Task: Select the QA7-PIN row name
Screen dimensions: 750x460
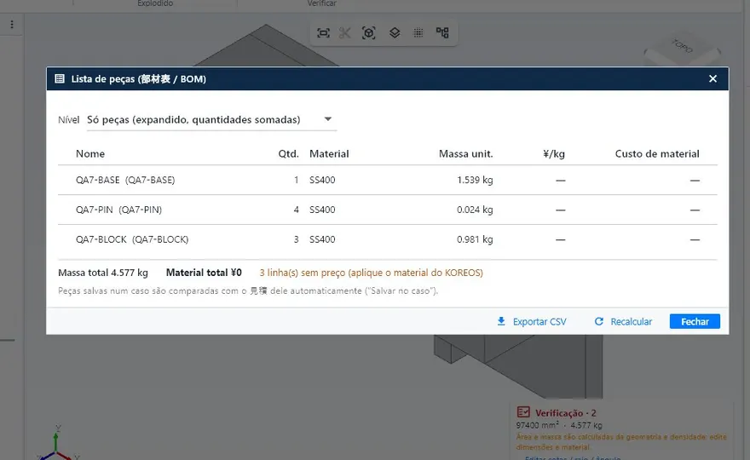Action: [118, 210]
